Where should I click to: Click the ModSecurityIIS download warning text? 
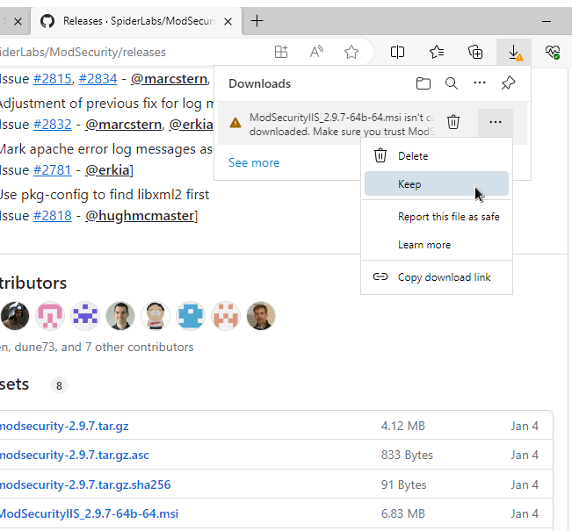click(342, 125)
